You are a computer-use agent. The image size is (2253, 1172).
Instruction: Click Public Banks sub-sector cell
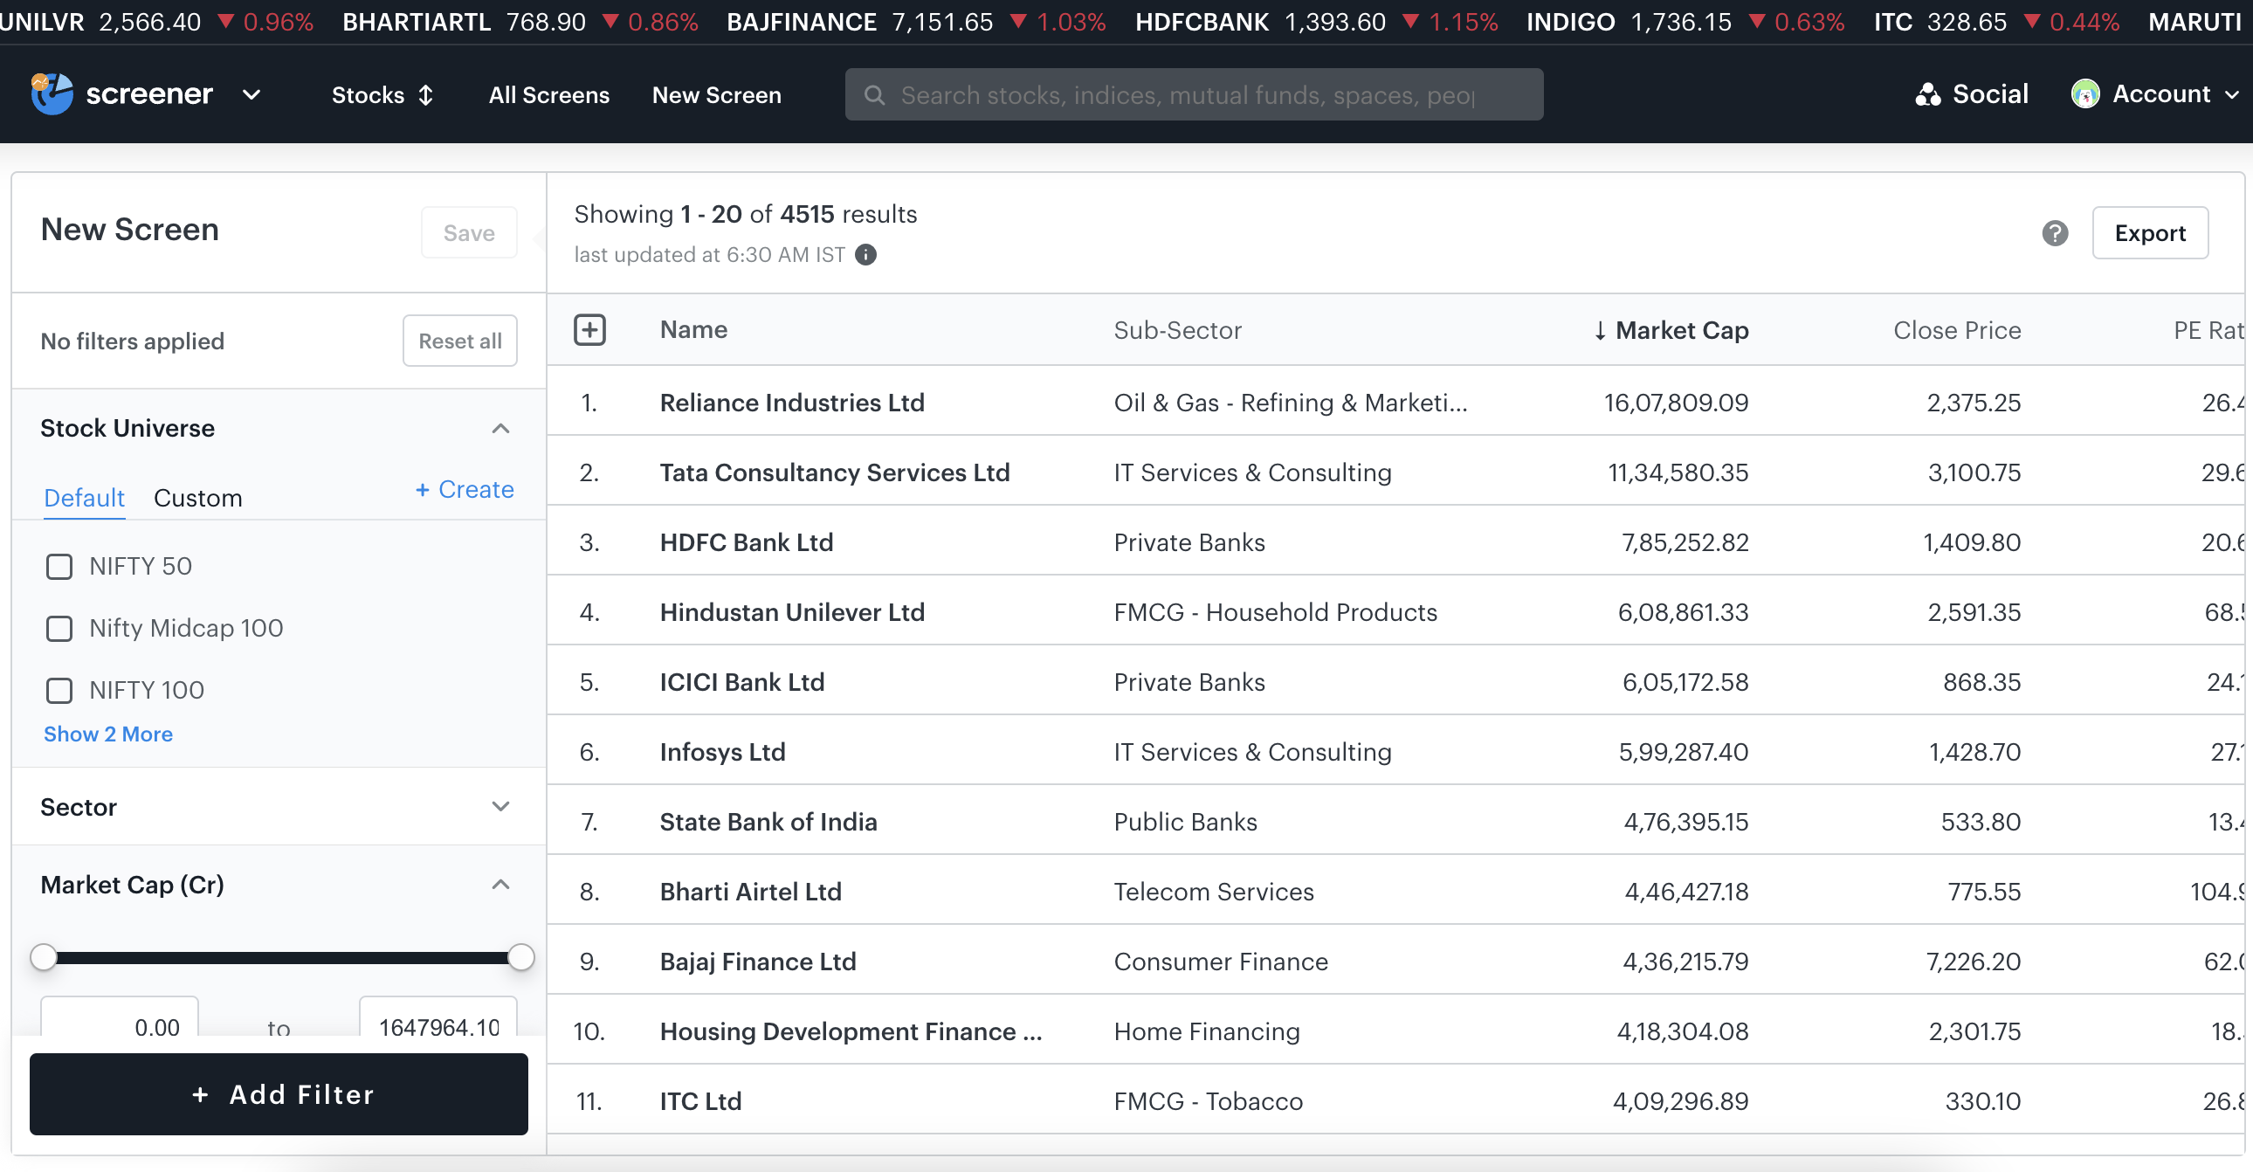pyautogui.click(x=1185, y=822)
